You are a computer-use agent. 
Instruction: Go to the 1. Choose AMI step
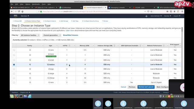(17, 21)
